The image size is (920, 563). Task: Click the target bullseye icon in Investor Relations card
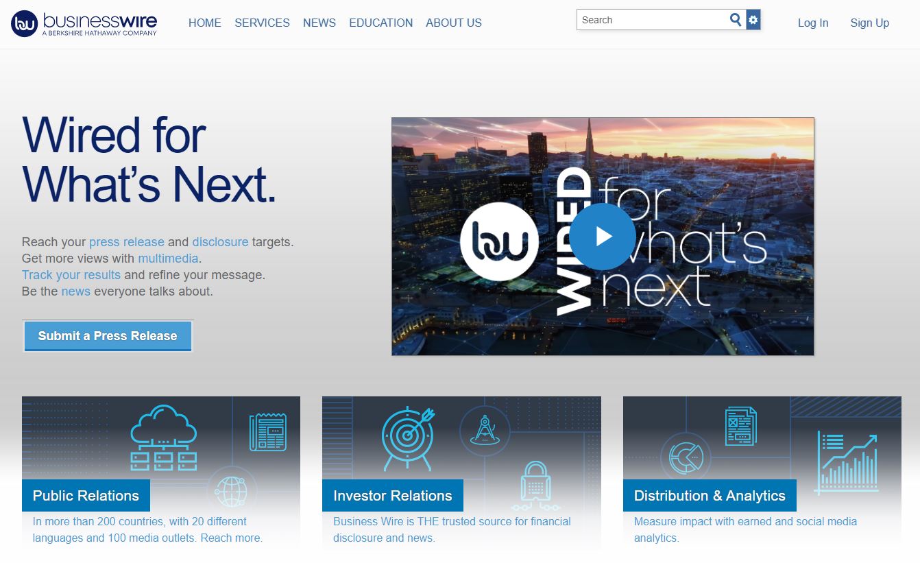tap(408, 438)
